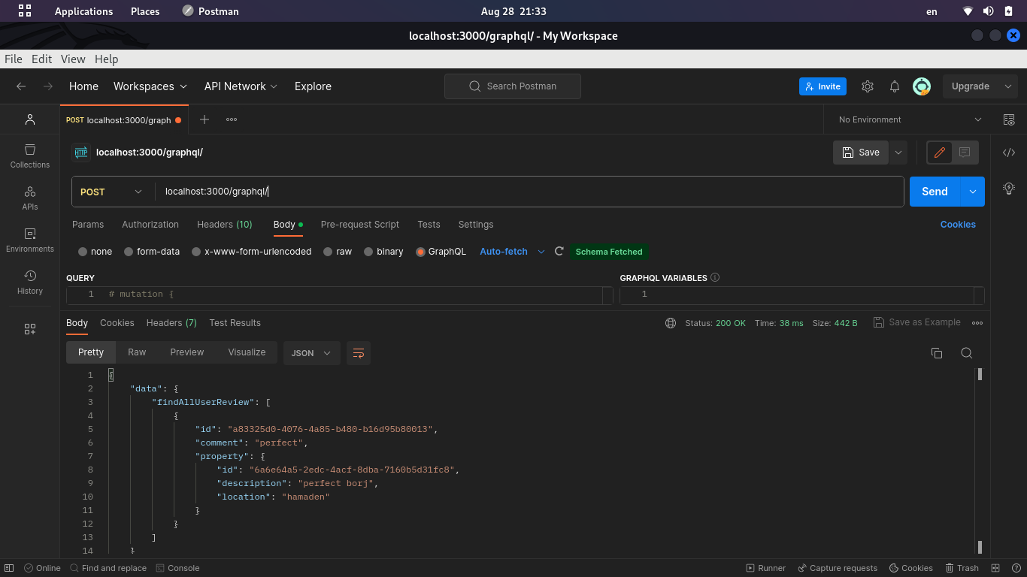Open the Collections sidebar panel

point(30,156)
